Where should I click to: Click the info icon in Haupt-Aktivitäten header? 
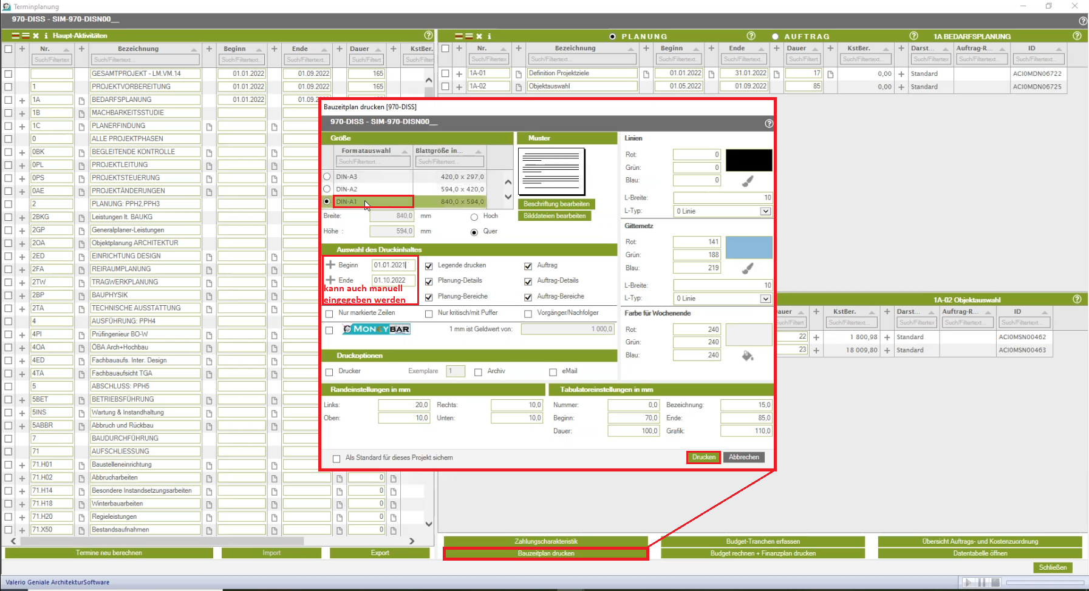click(x=46, y=36)
